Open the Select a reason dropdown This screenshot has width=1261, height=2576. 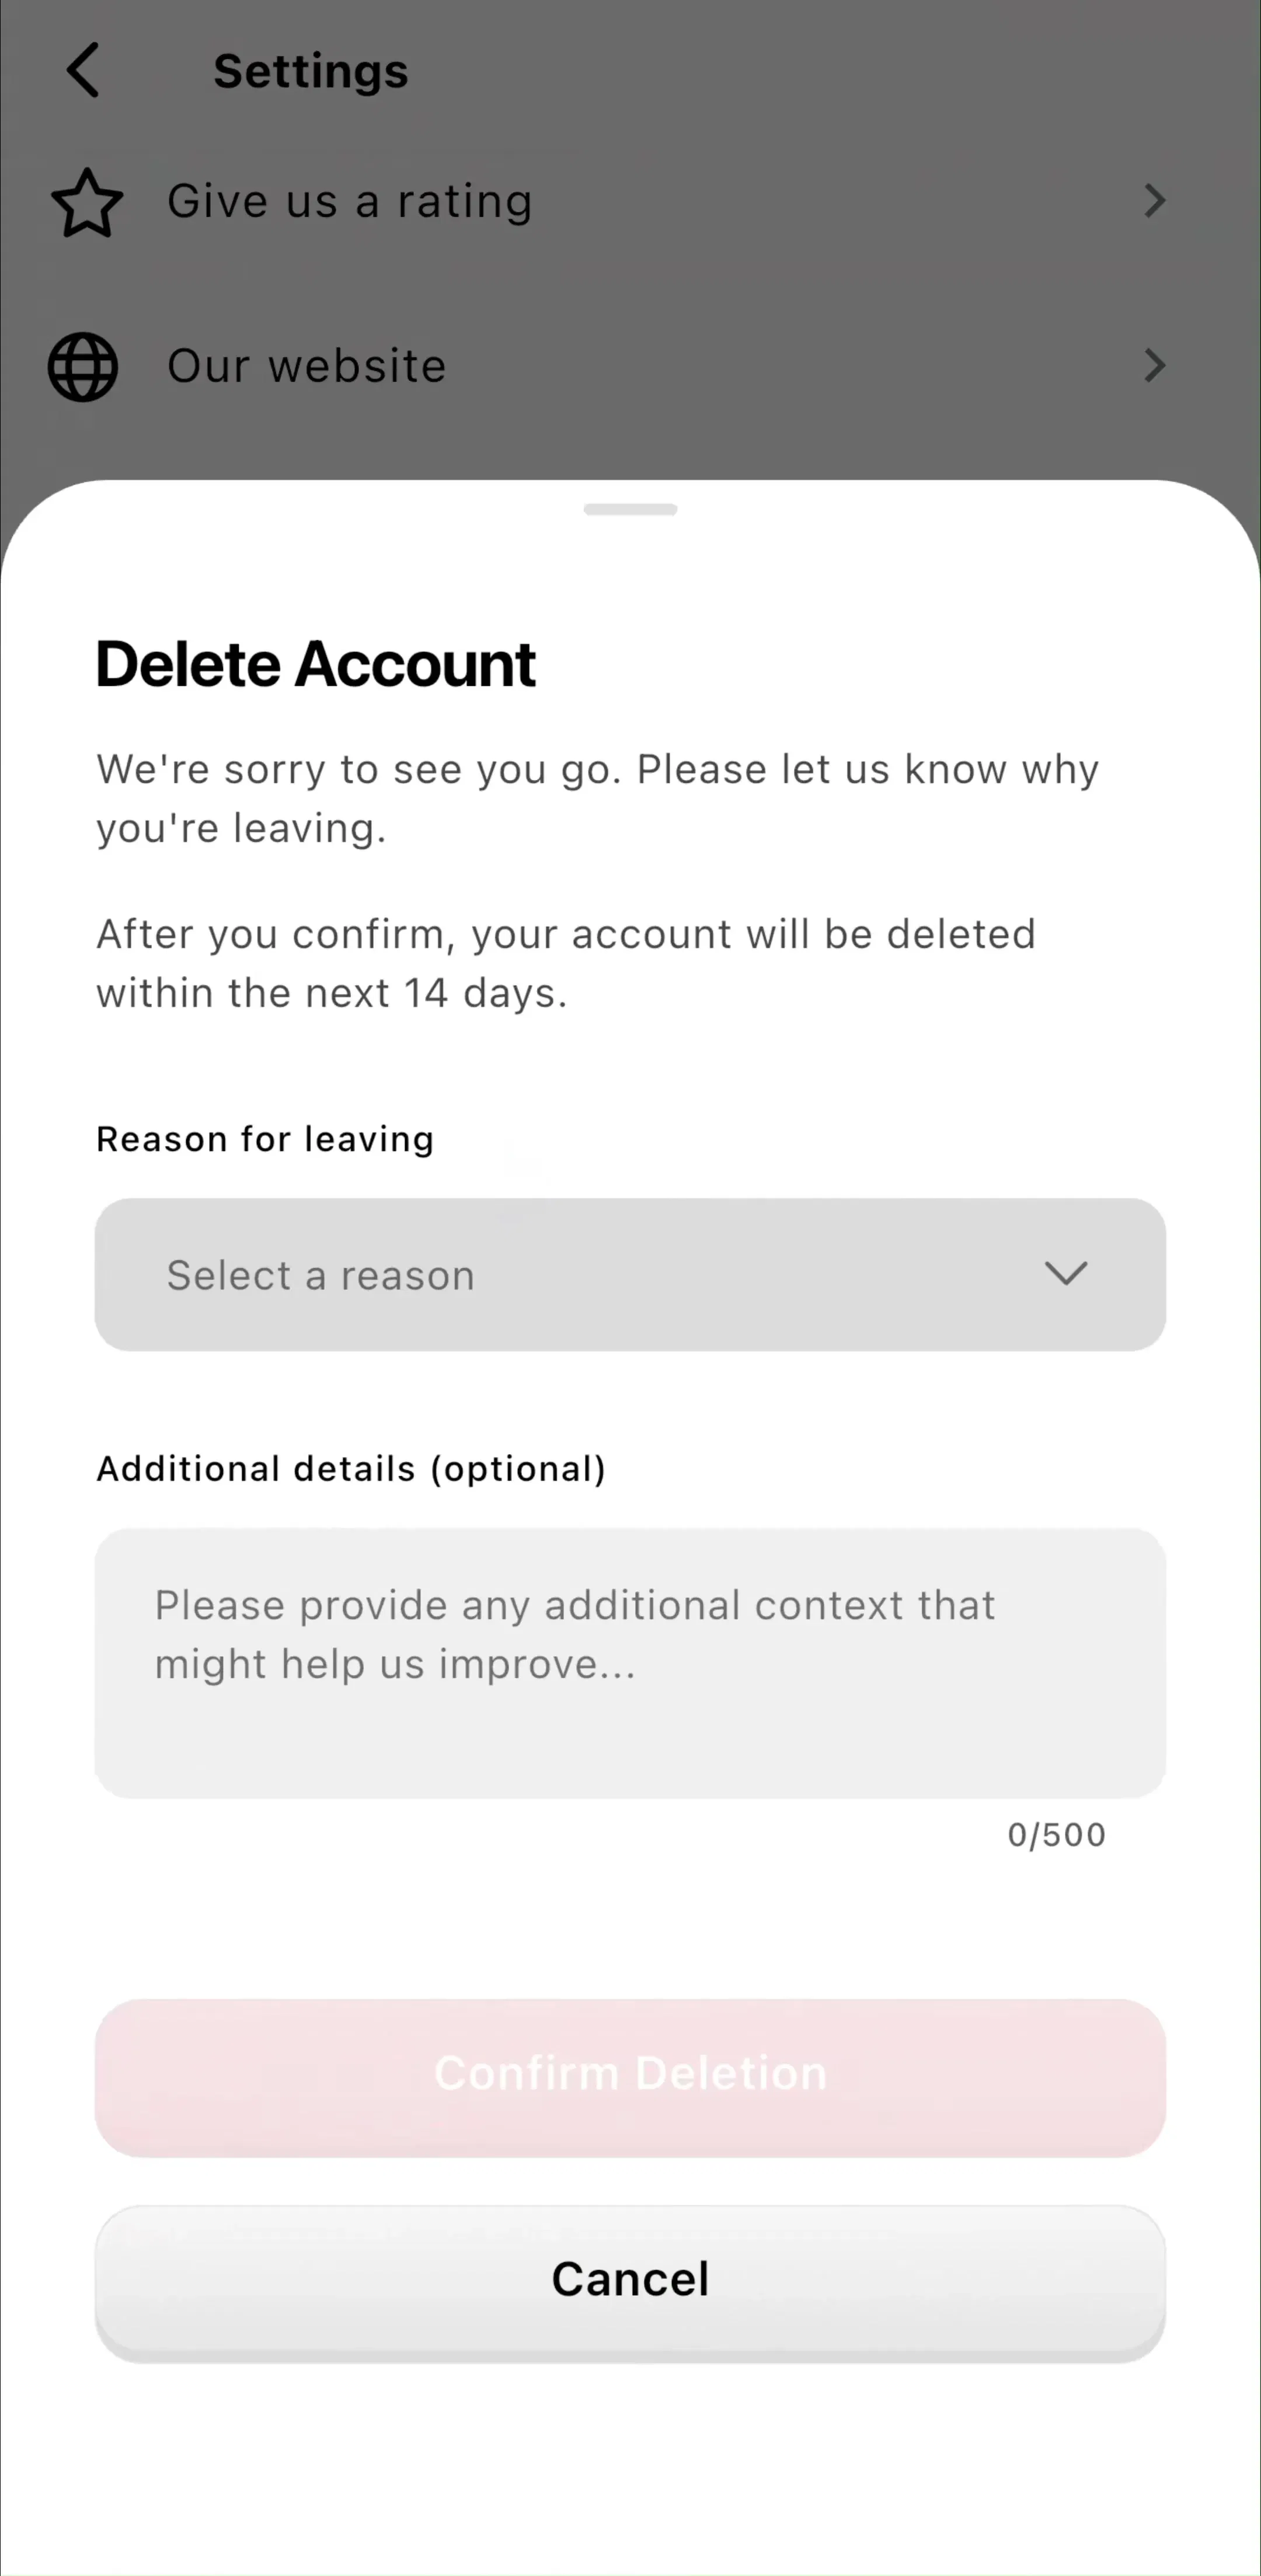coord(630,1275)
